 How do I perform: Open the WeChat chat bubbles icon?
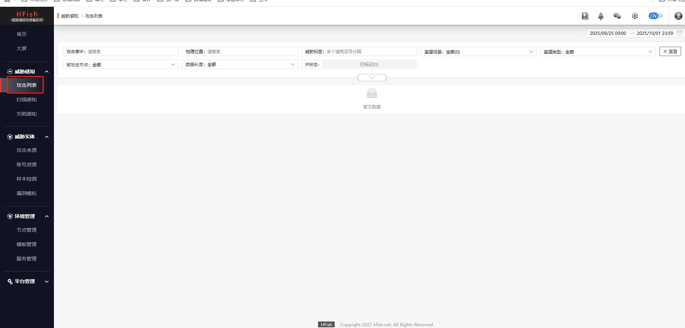[617, 16]
